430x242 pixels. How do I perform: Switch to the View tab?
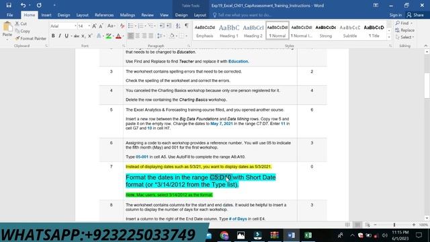[164, 15]
